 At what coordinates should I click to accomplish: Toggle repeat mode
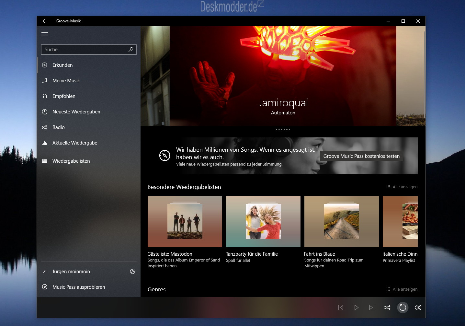[x=403, y=308]
